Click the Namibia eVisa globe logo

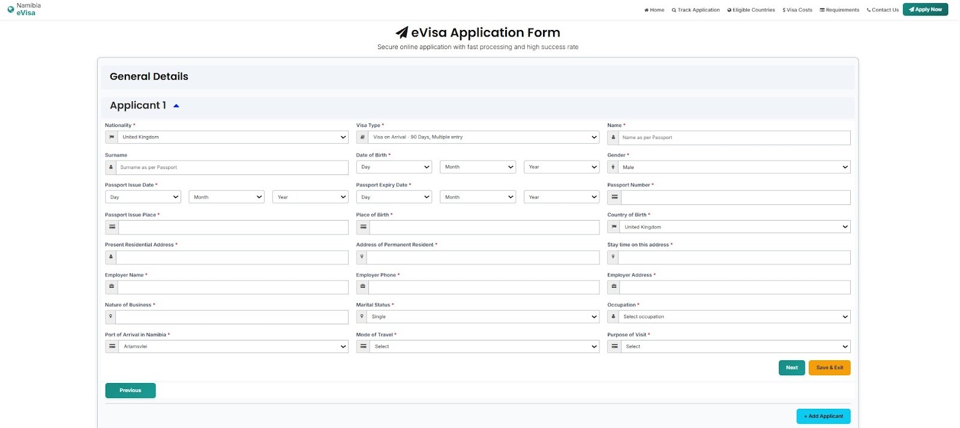[10, 10]
